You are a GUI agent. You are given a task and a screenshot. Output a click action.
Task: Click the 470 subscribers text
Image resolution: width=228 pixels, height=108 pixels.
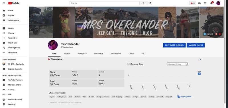point(67,47)
